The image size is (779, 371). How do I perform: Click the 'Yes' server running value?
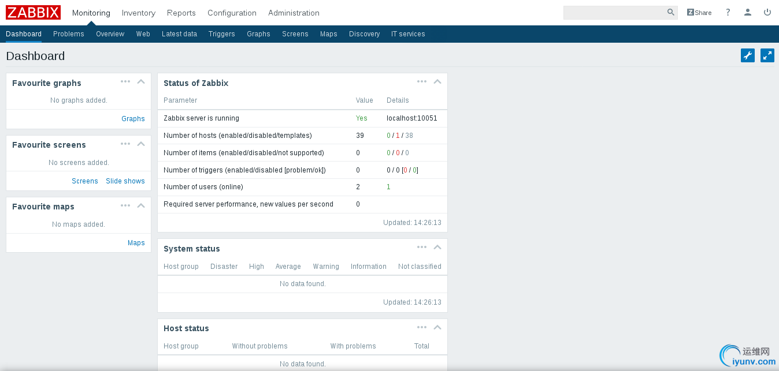point(362,118)
